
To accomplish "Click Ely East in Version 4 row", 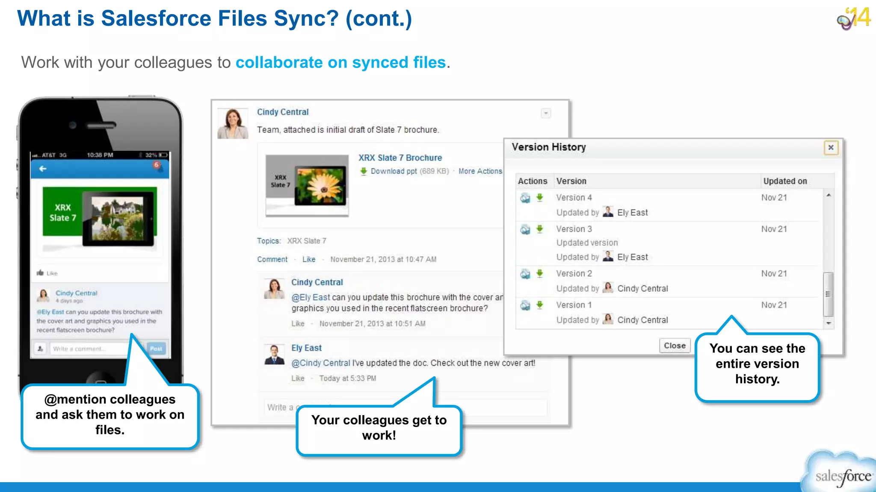I will 632,213.
